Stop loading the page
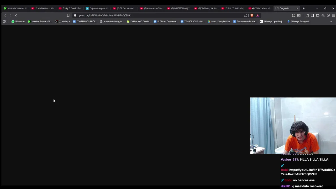Screen dimensions: 336x189 (16, 15)
